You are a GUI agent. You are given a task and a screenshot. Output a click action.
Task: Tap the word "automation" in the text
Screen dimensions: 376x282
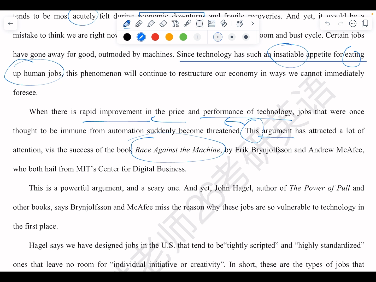[126, 131]
